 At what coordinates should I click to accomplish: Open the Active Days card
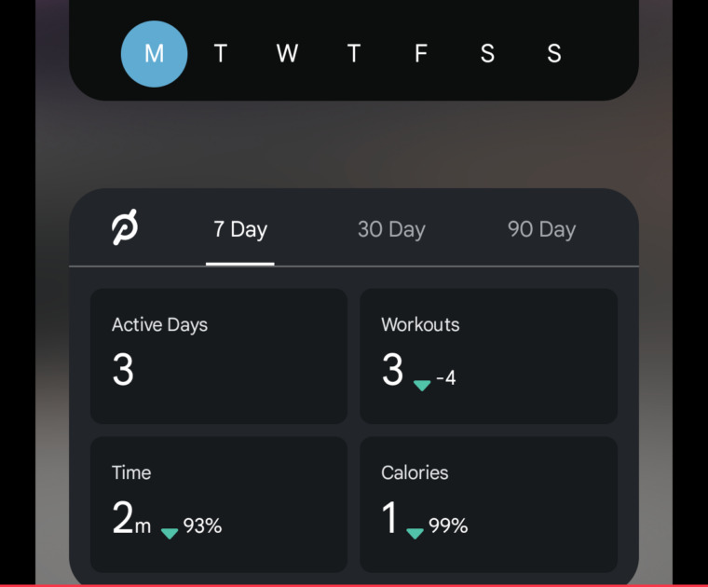point(219,356)
